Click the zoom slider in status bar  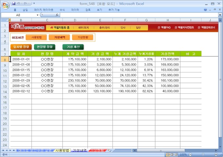pyautogui.click(x=203, y=154)
